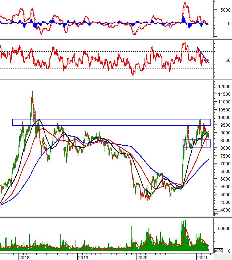This screenshot has height=260, width=232.
Task: Click the 7500 price axis label
Action: pos(225,156)
